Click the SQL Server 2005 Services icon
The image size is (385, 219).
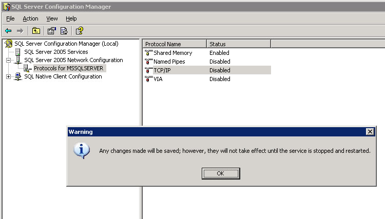click(x=17, y=52)
